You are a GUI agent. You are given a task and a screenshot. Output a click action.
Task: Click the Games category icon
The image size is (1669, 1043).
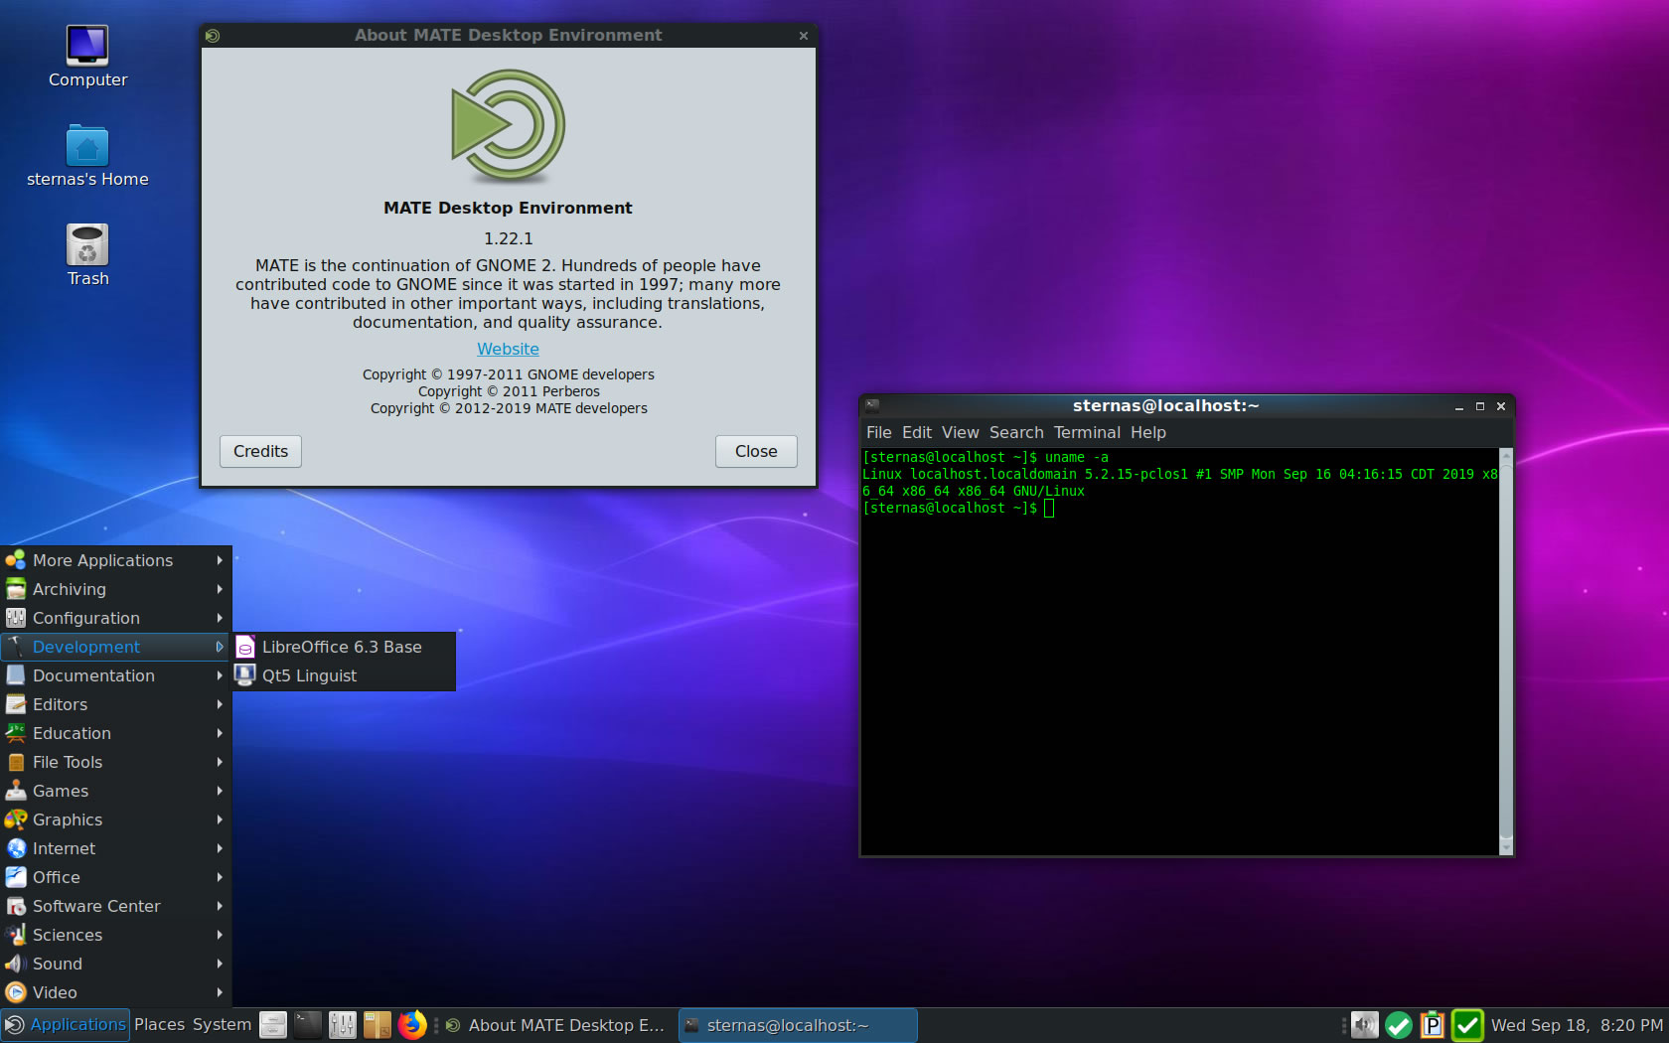pos(16,791)
